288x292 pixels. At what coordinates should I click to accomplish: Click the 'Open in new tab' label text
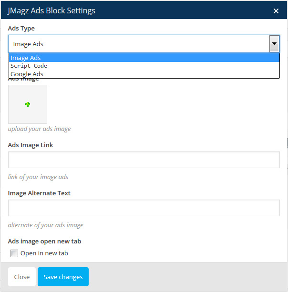pos(44,253)
